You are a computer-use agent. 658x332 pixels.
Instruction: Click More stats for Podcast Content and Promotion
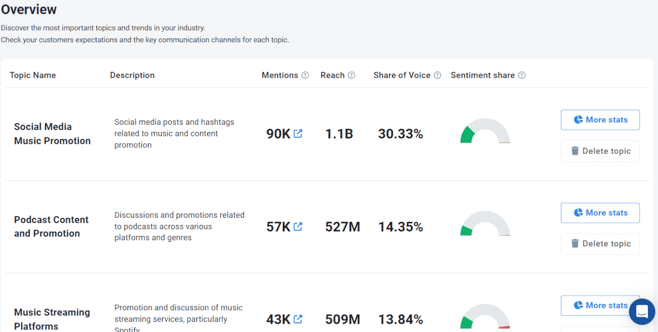coord(600,213)
